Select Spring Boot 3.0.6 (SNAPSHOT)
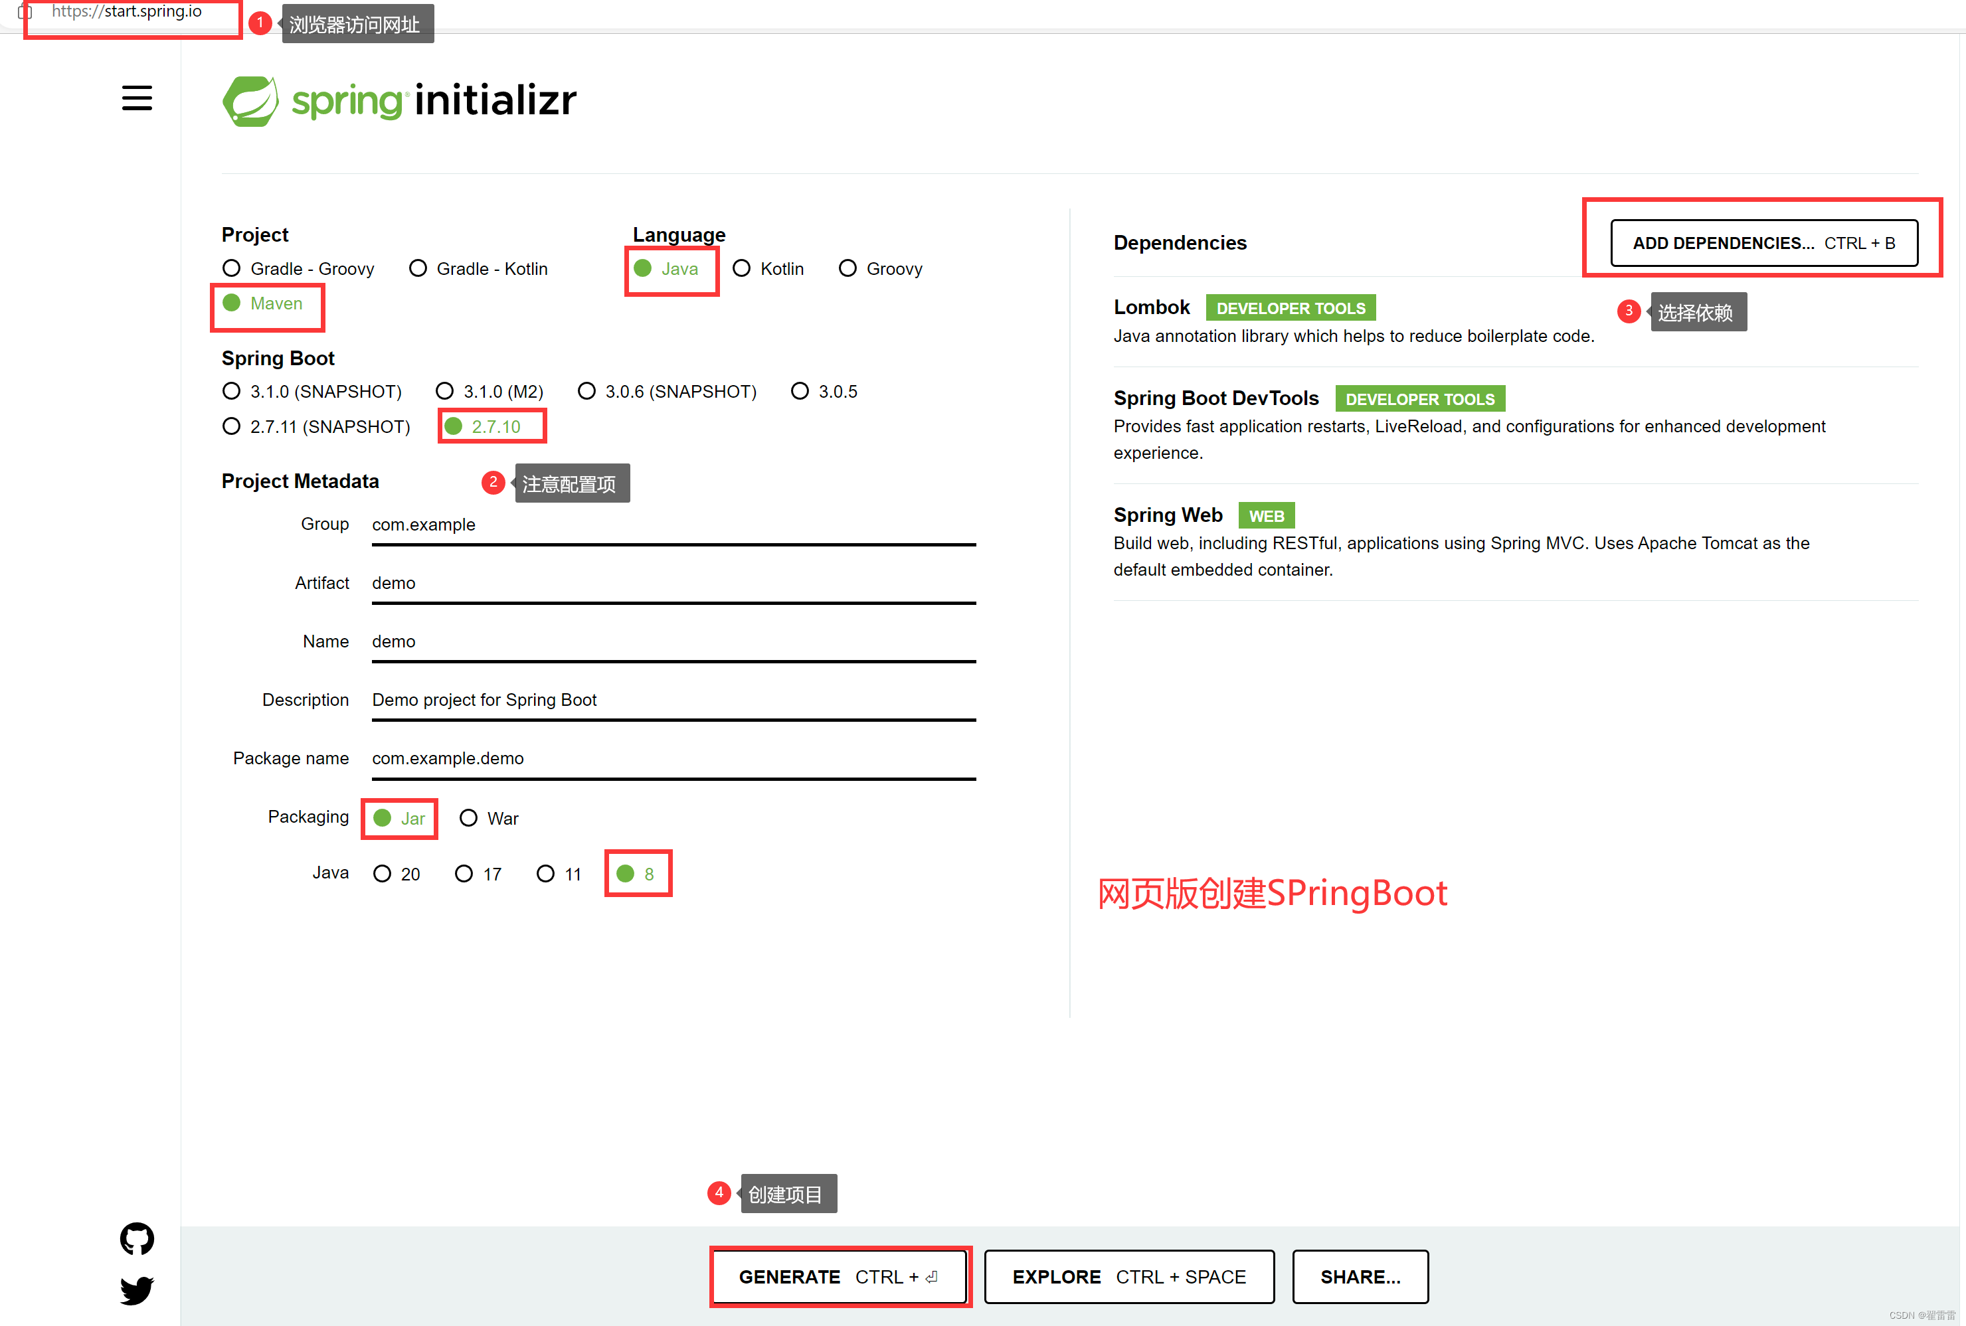 (668, 392)
